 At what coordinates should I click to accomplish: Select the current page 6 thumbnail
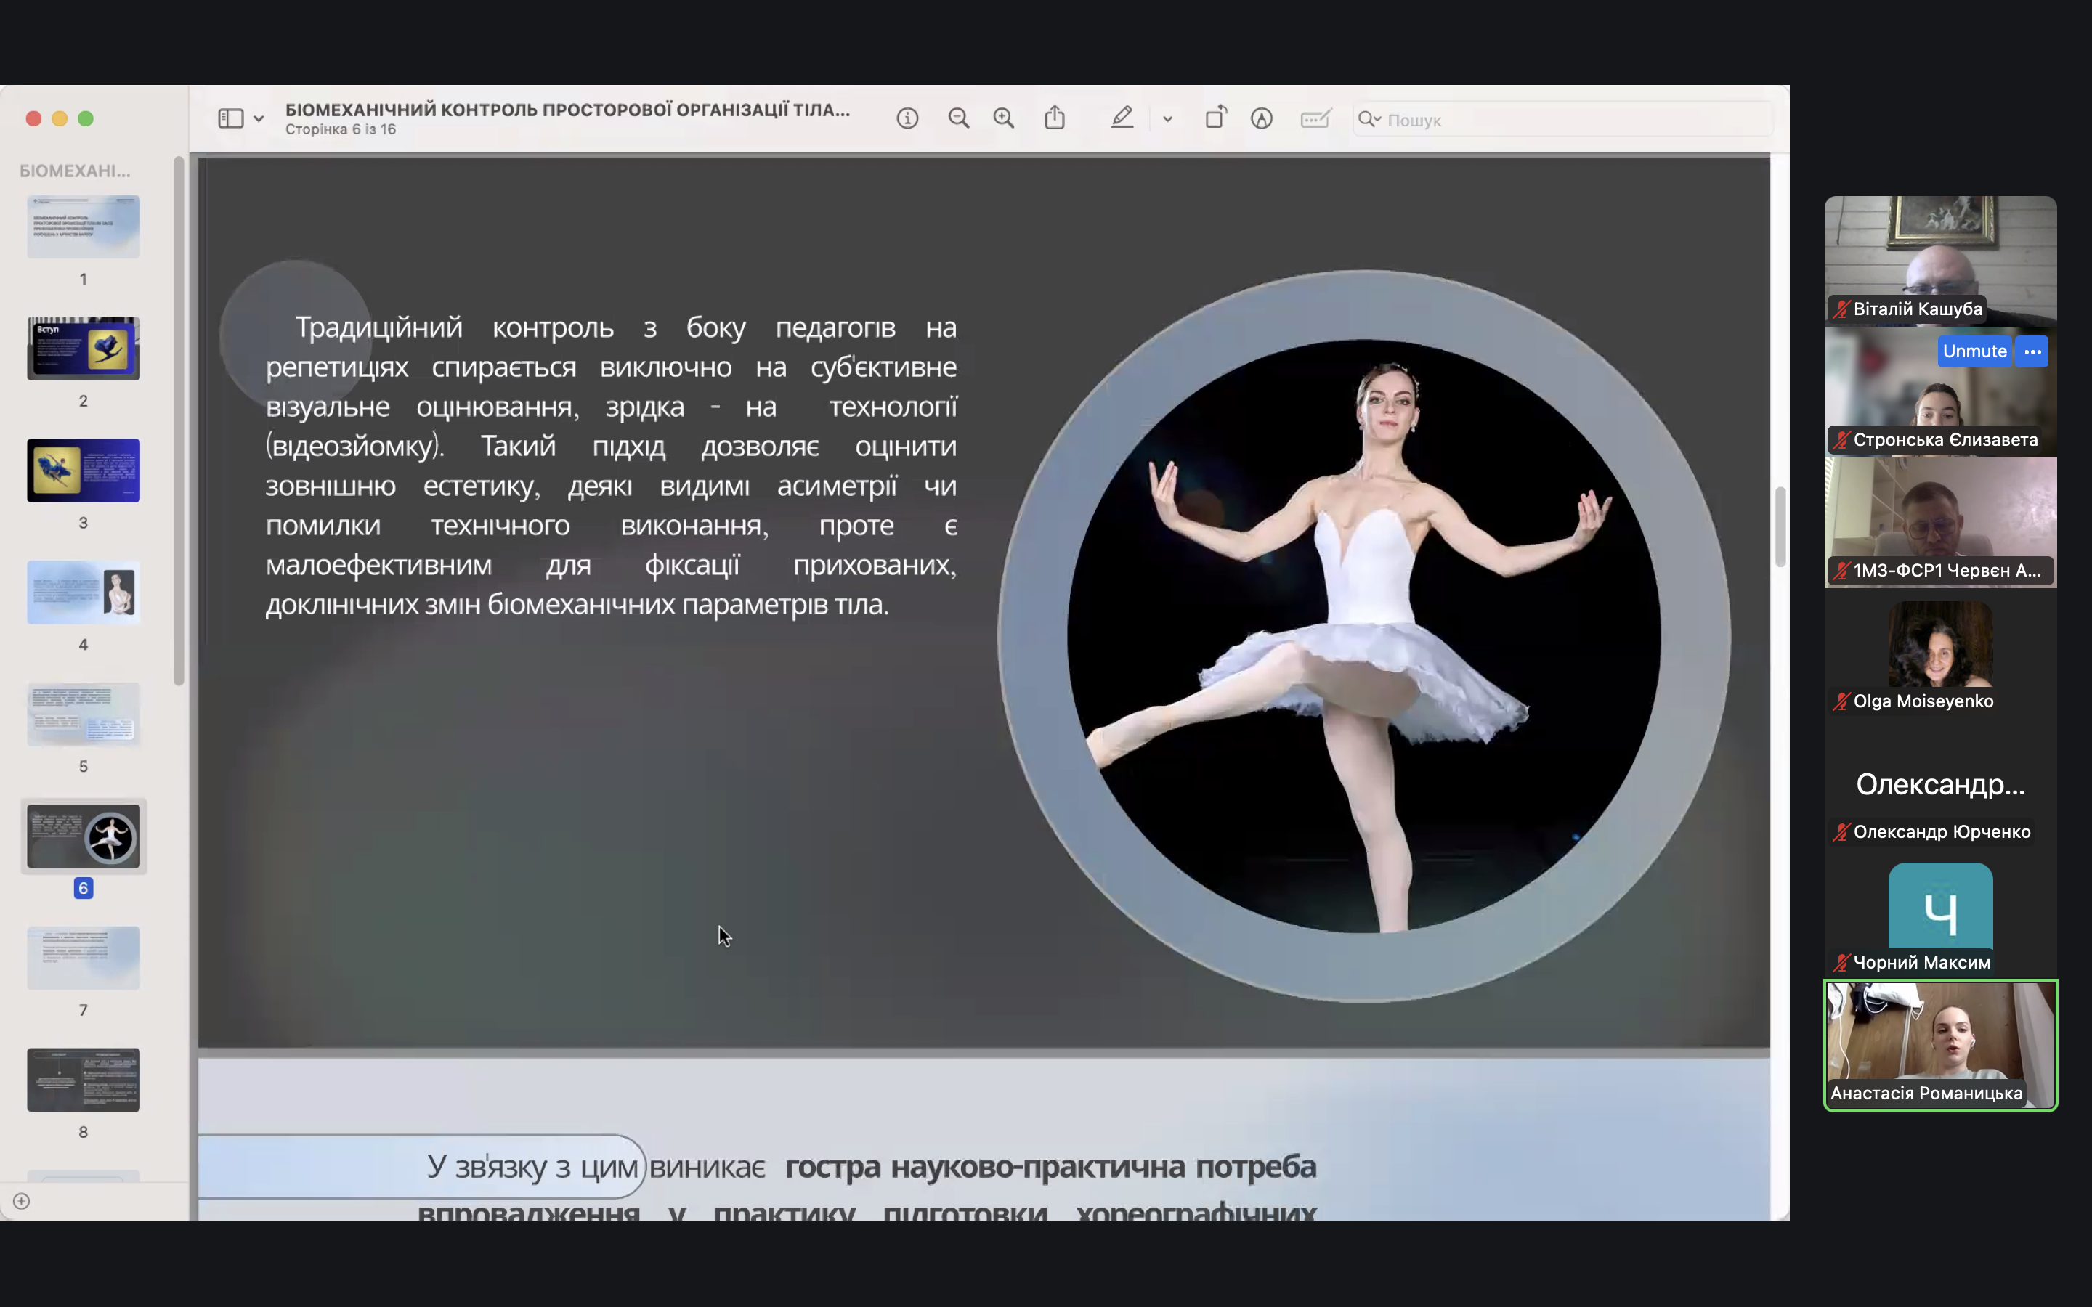(x=83, y=836)
